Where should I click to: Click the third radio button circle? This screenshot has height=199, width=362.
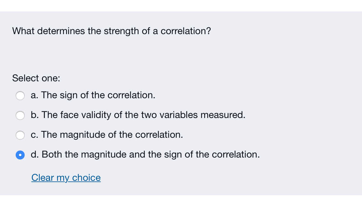[x=20, y=135]
